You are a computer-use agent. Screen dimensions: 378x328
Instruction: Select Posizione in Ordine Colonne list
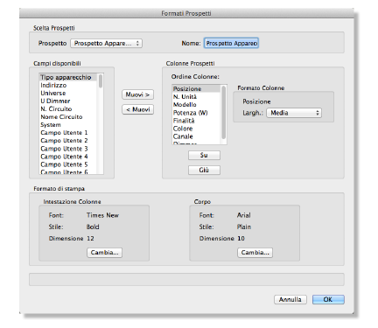[x=196, y=88]
